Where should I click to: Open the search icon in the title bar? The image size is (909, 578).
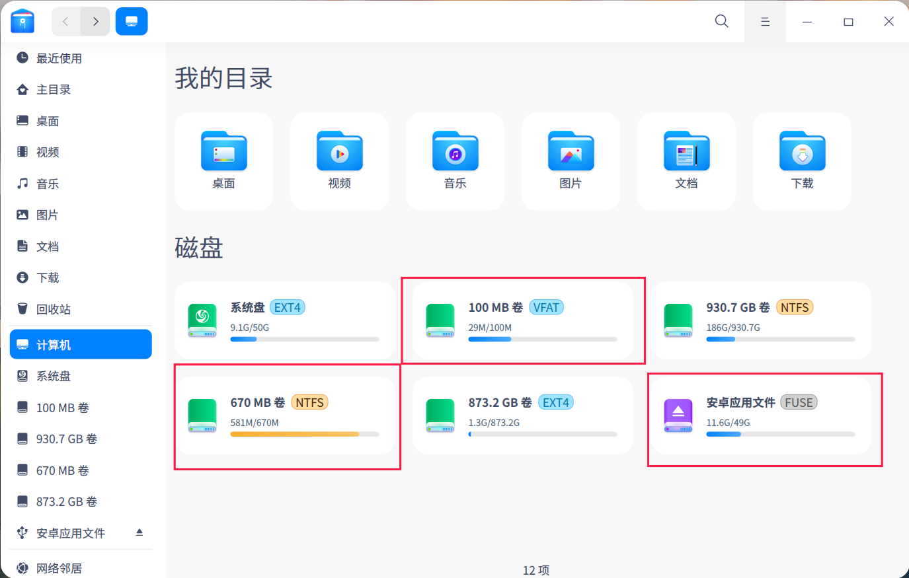[721, 21]
